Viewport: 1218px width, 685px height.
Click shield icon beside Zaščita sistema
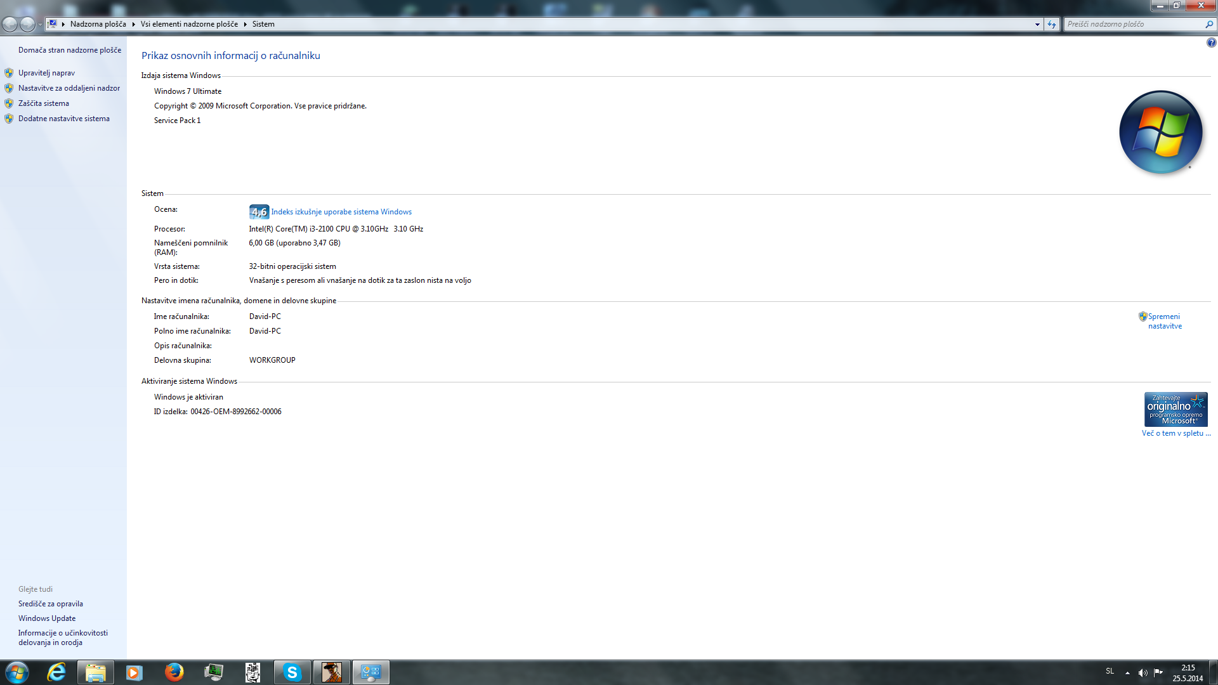pos(9,103)
